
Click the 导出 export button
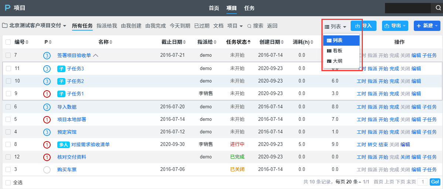point(395,26)
